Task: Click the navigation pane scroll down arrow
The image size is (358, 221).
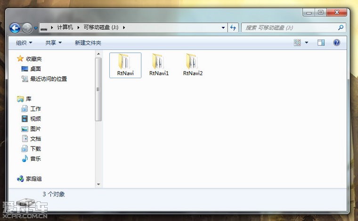Action: pos(98,184)
